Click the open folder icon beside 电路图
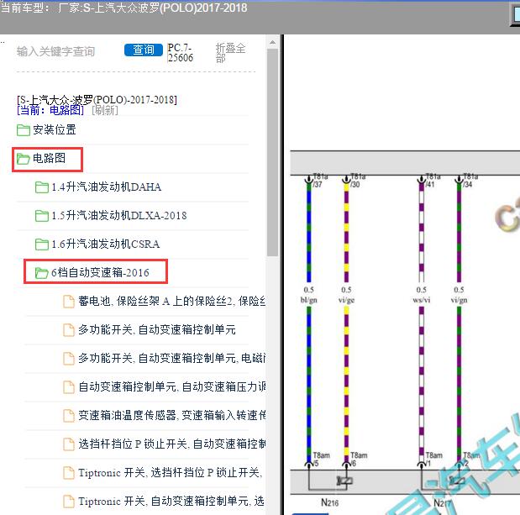Screen dimensions: 520x515 pos(24,159)
